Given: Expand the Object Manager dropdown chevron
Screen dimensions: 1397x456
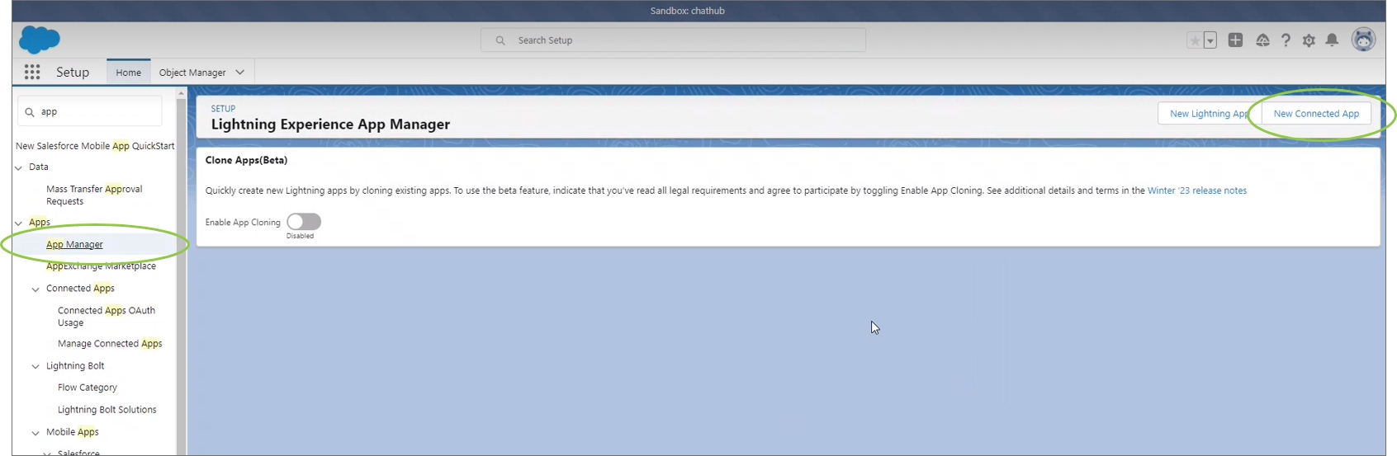Looking at the screenshot, I should pos(240,73).
